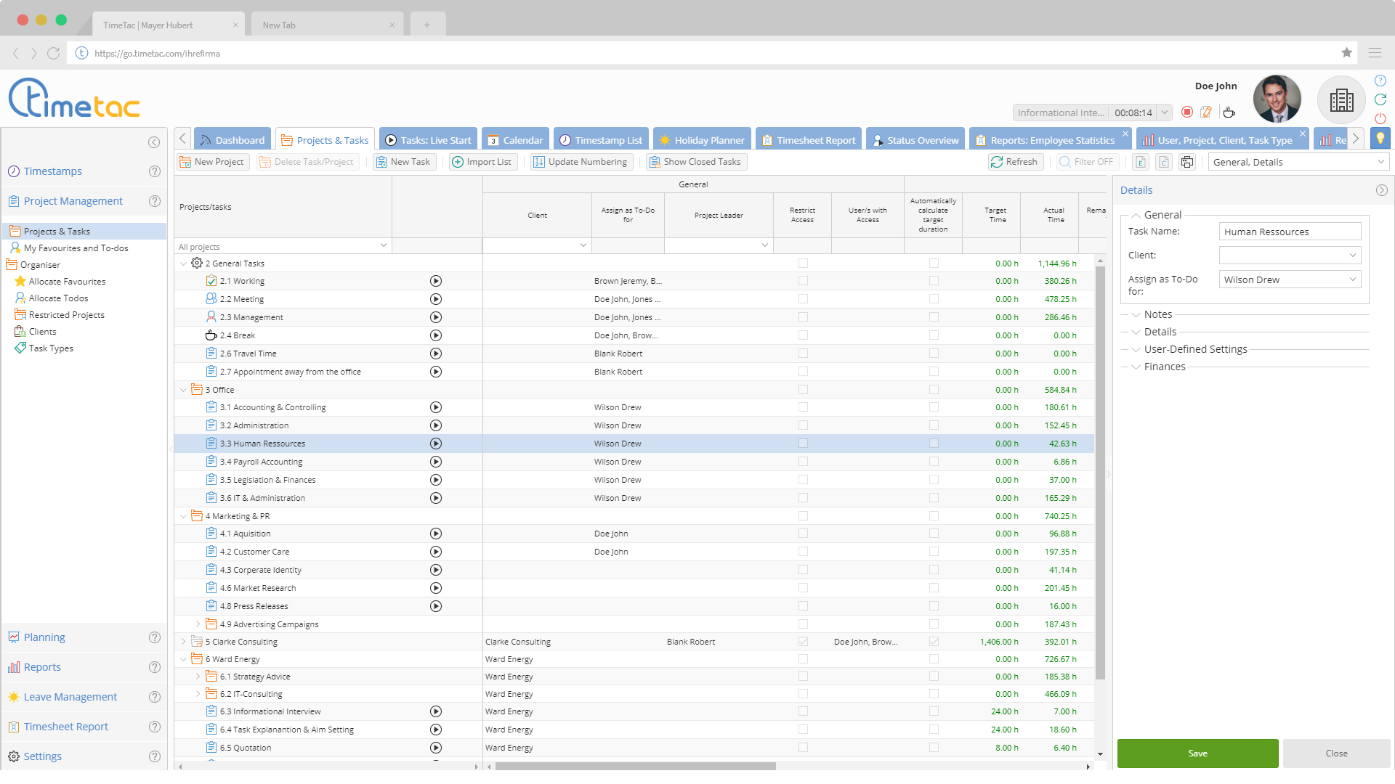
Task: Uncheck Restrict Access for Clarke Consulting
Action: tap(802, 642)
